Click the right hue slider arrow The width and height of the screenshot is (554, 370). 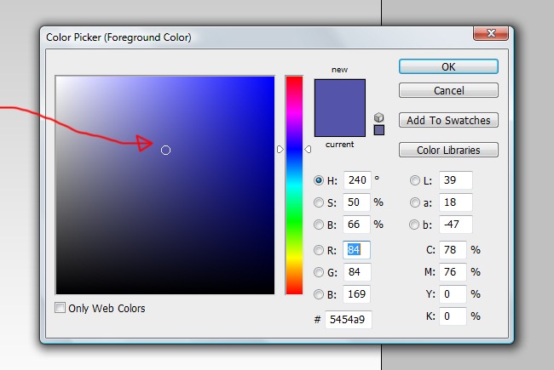308,150
